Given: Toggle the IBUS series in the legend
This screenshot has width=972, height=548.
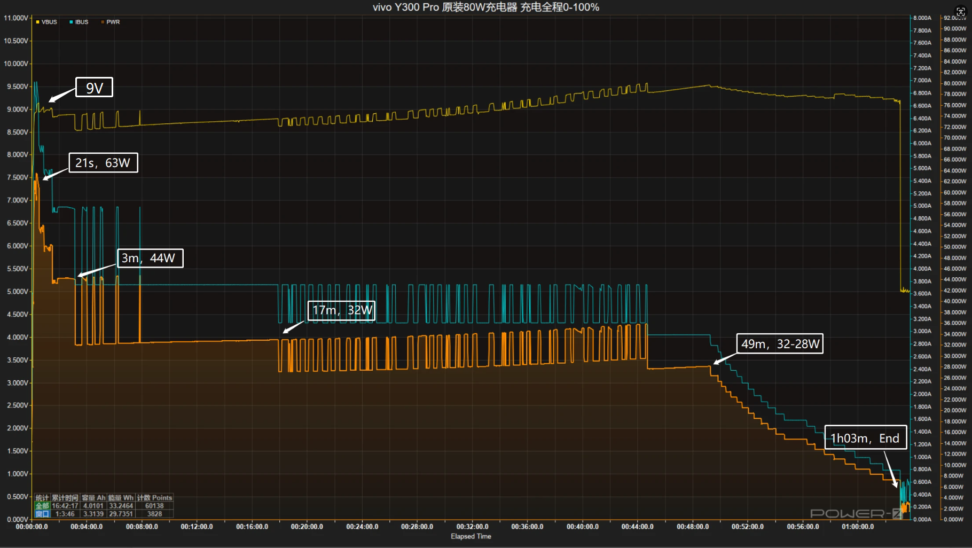Looking at the screenshot, I should coord(79,22).
